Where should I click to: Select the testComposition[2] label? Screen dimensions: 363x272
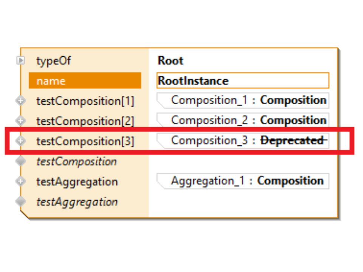[x=85, y=121]
